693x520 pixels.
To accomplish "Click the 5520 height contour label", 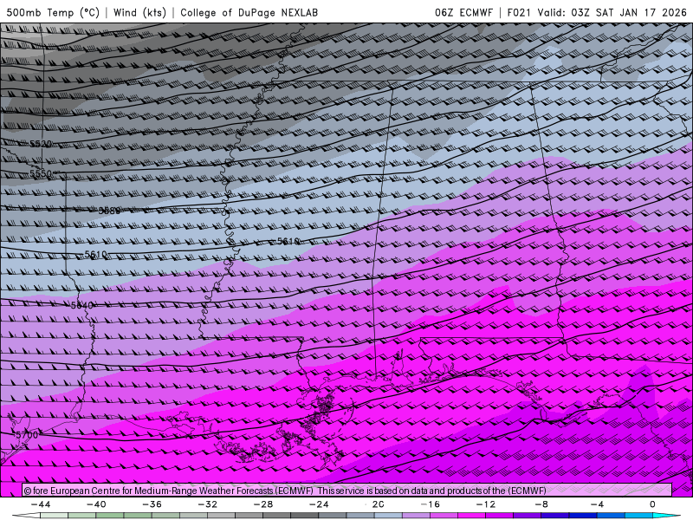I will (x=41, y=144).
